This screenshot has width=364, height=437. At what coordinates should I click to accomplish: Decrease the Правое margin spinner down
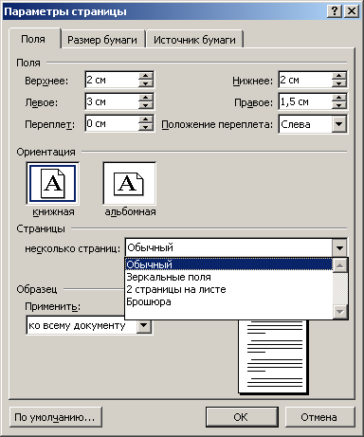[339, 105]
